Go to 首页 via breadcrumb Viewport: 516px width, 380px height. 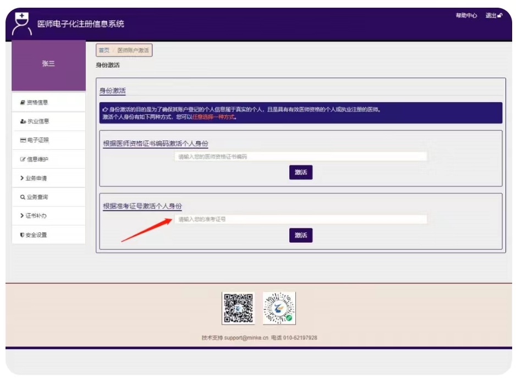104,51
